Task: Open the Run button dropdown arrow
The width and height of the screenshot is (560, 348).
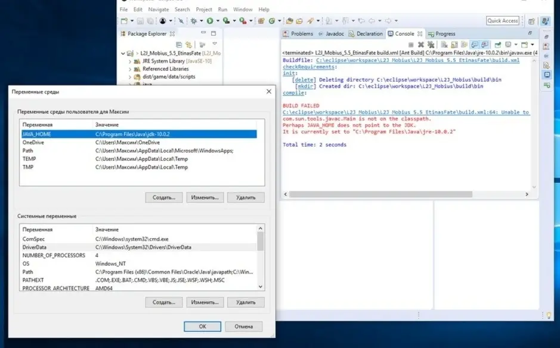Action: (x=218, y=21)
